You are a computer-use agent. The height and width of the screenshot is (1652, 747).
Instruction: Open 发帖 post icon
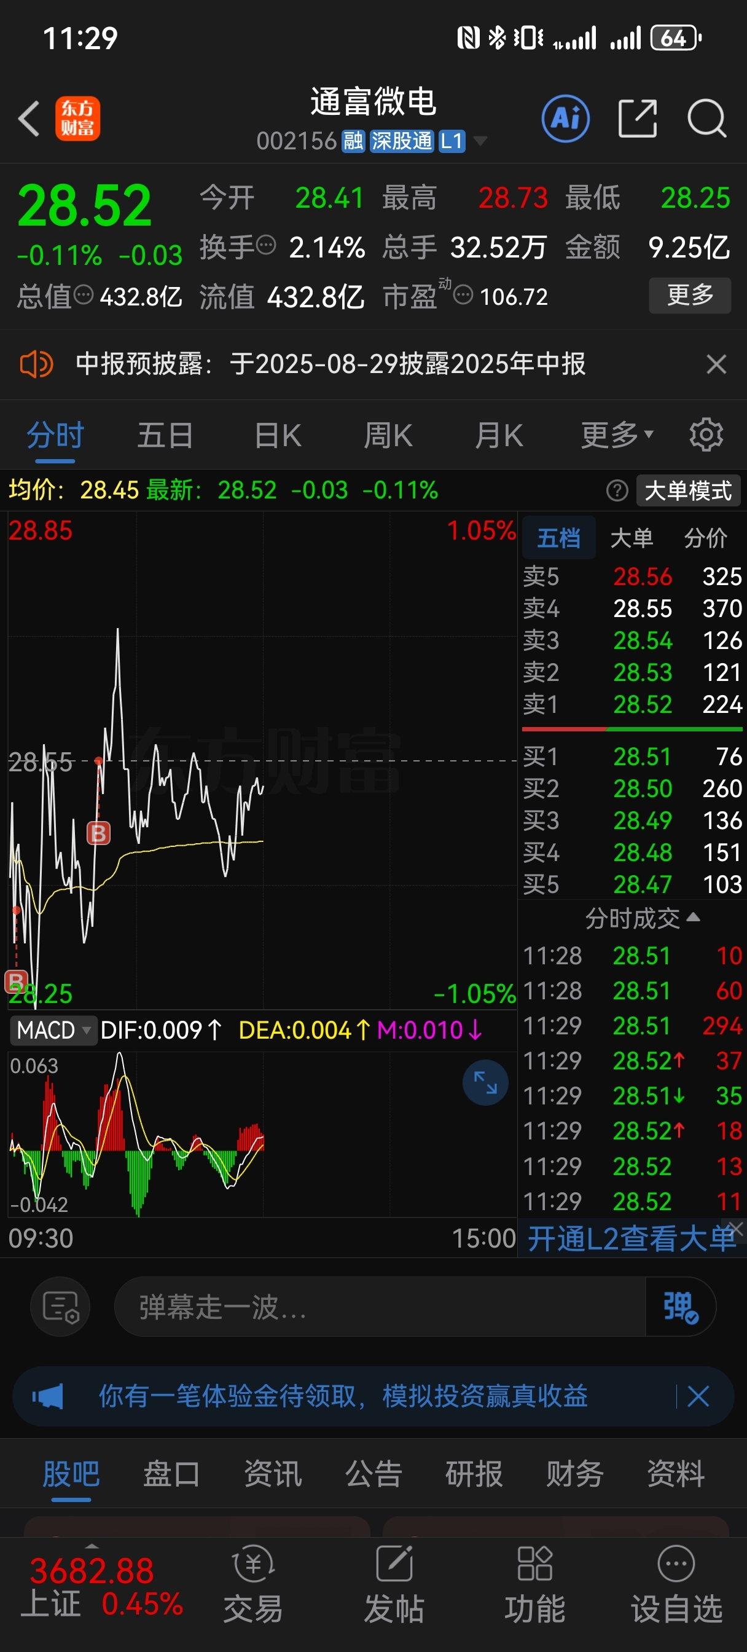(394, 1584)
